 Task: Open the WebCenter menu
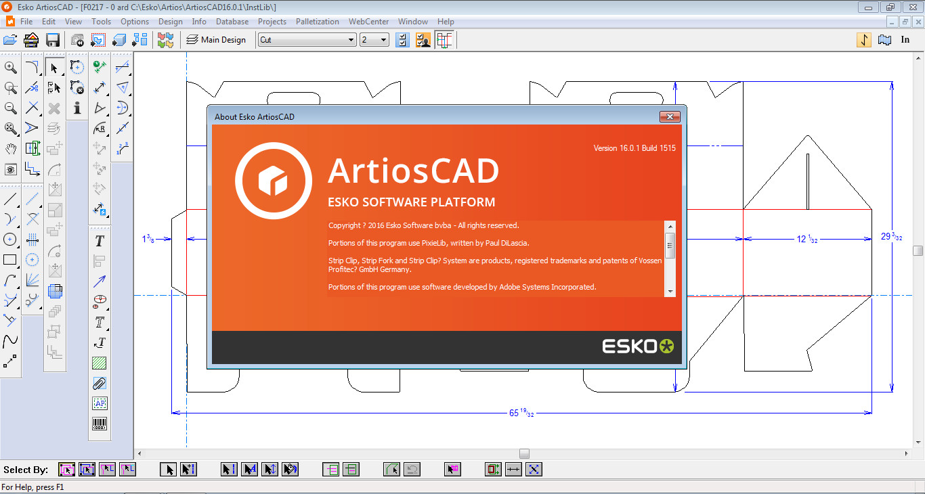coord(369,22)
